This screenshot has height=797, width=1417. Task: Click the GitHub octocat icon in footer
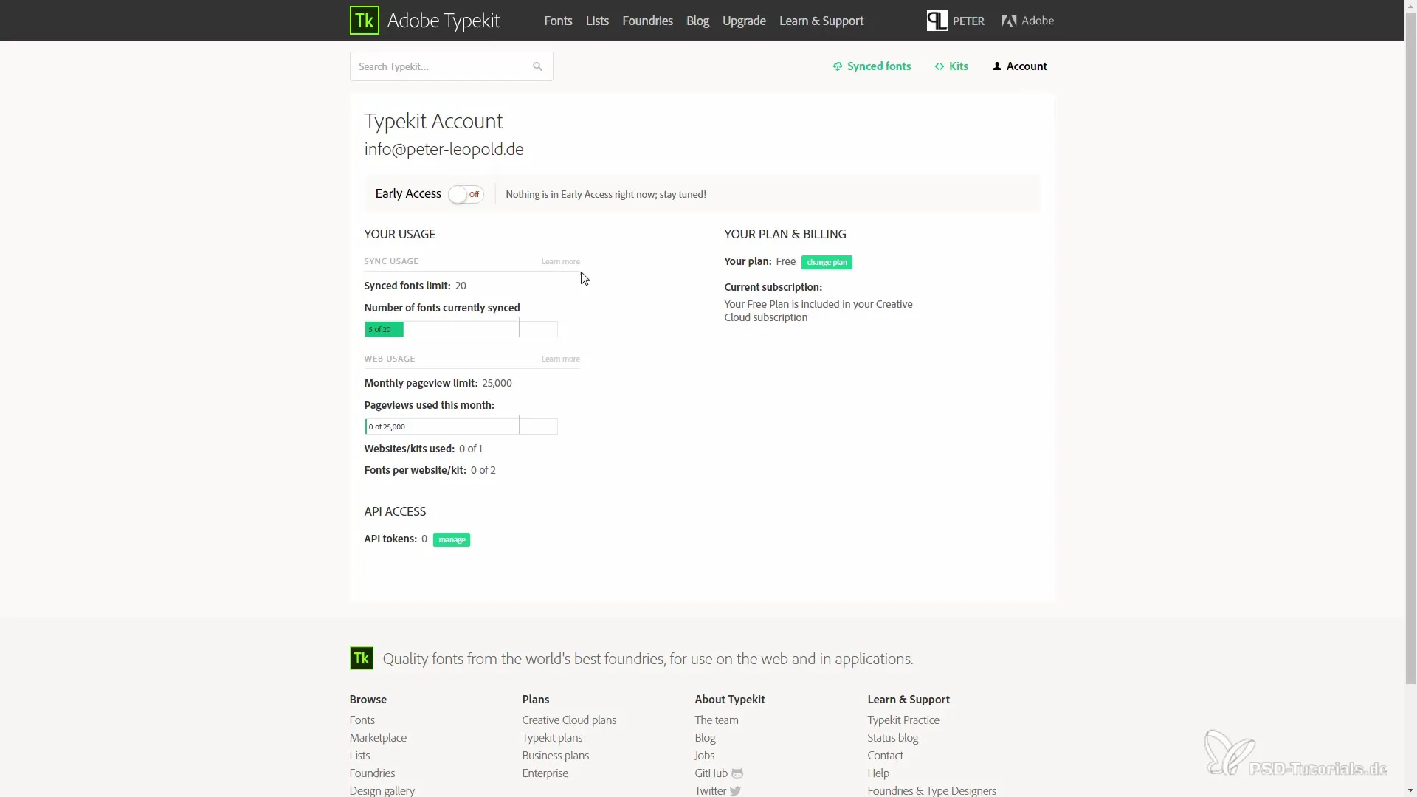coord(737,773)
